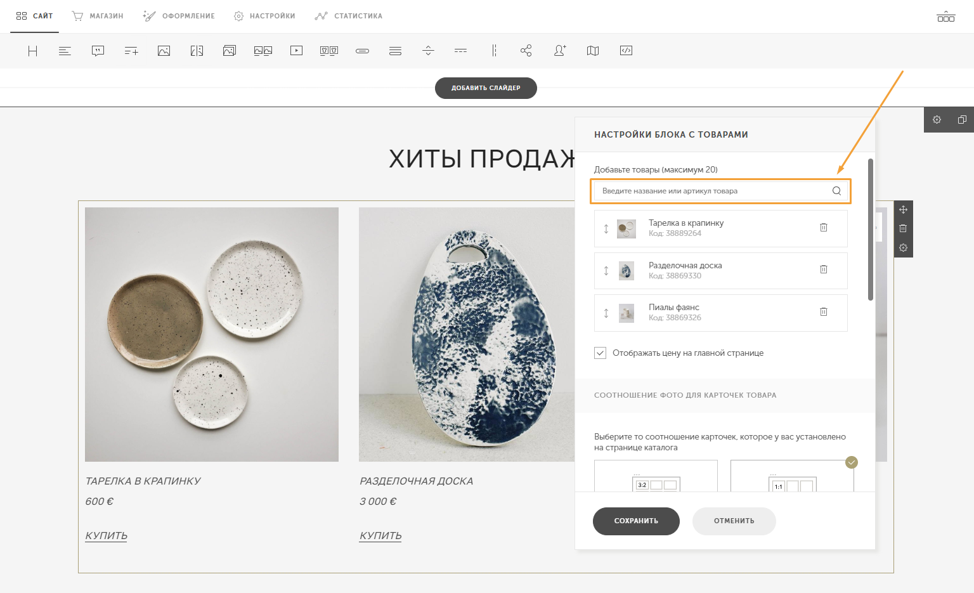Click search magnifier in product field
The image size is (974, 593).
pos(836,191)
